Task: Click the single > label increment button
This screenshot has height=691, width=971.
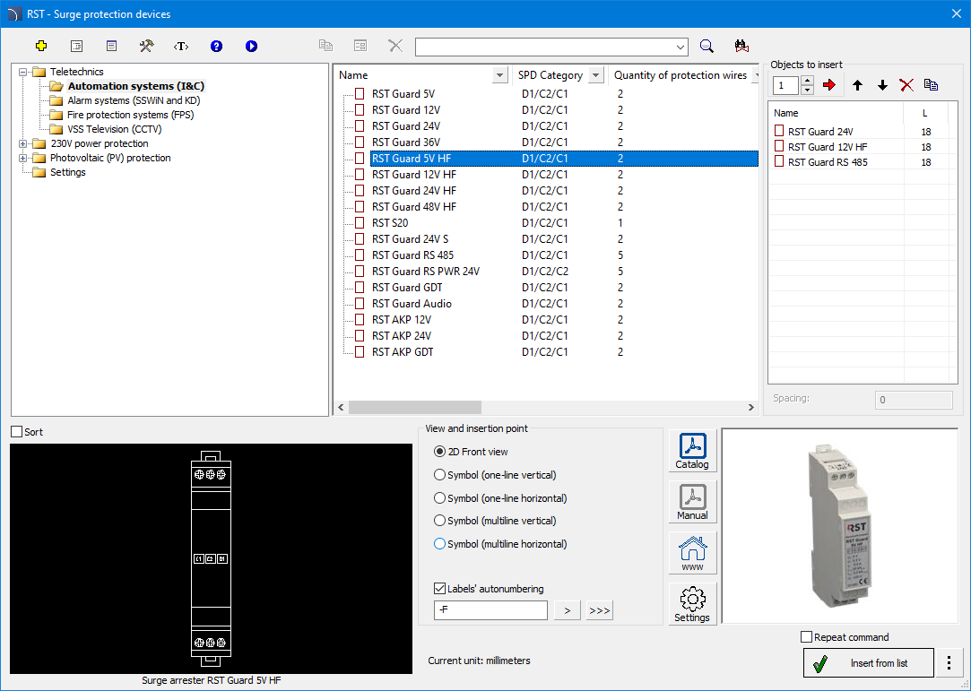Action: pos(568,609)
